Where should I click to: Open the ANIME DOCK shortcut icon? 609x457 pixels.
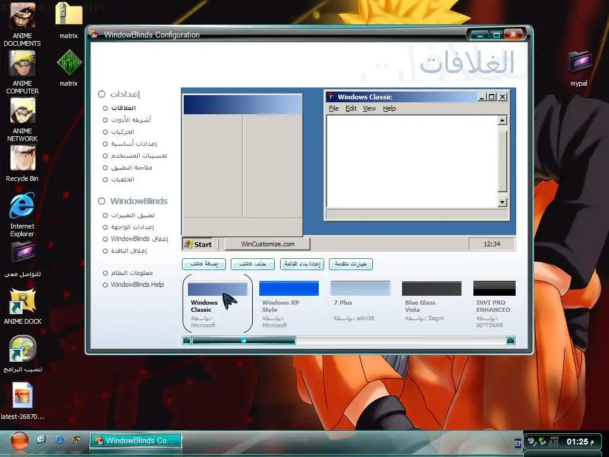23,306
